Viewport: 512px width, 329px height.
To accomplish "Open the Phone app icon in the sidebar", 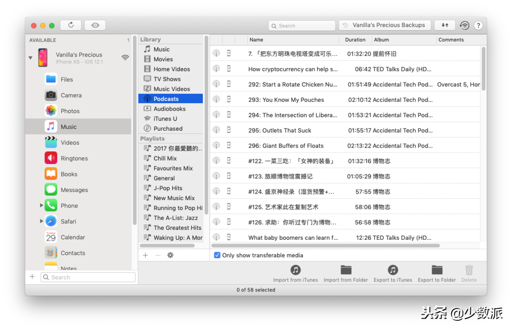I will point(51,205).
